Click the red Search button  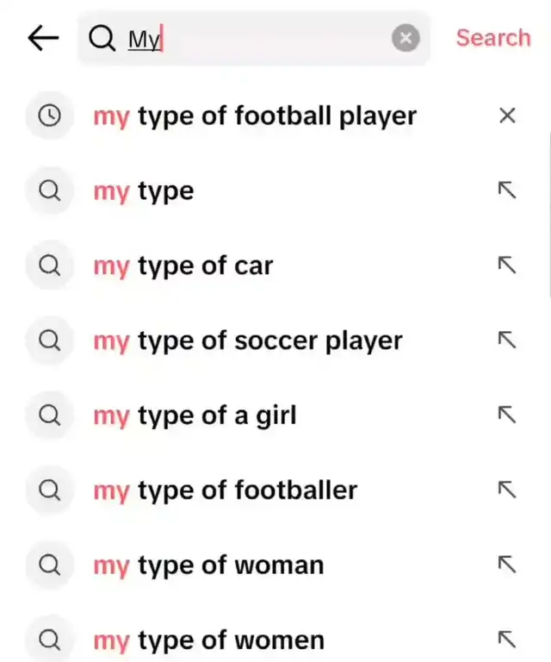coord(493,38)
